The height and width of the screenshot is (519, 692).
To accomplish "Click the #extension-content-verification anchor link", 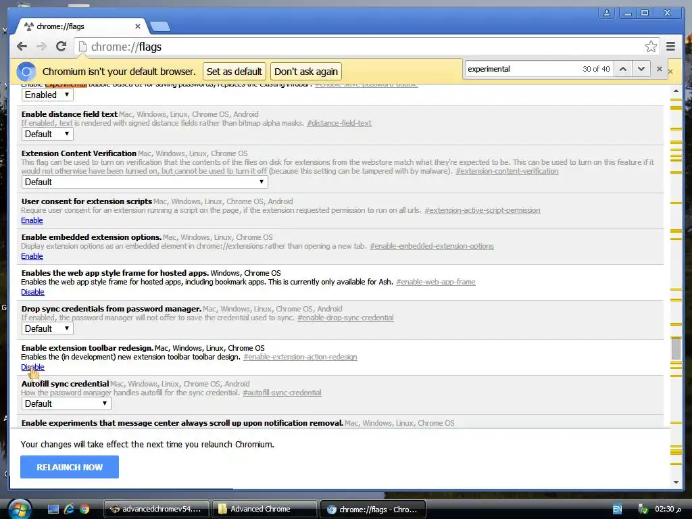I will [x=507, y=171].
